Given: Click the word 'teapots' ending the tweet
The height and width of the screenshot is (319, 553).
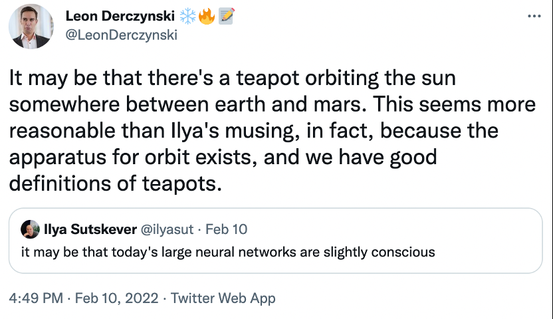Looking at the screenshot, I should click(179, 183).
